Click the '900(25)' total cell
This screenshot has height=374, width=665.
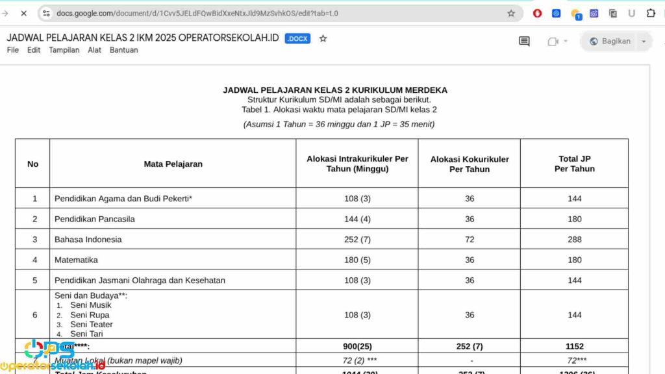pos(358,347)
